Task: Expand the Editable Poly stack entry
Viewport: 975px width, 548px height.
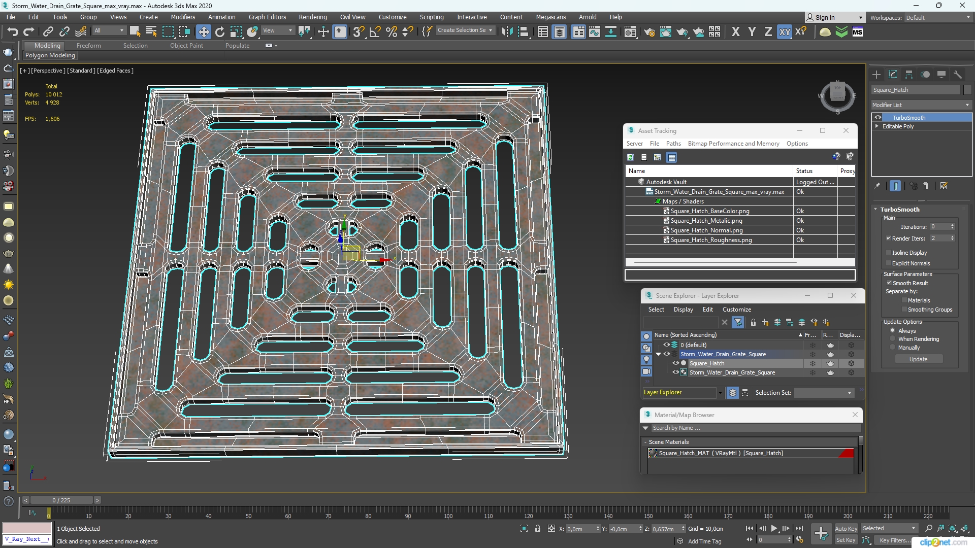Action: (876, 126)
